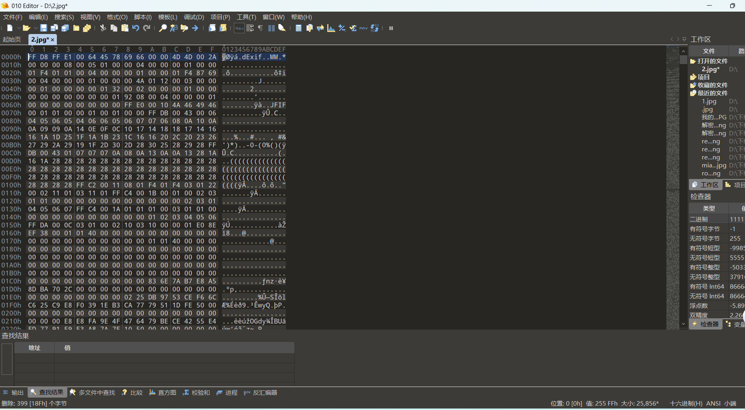Click the Save As toolbar icon

tap(54, 28)
